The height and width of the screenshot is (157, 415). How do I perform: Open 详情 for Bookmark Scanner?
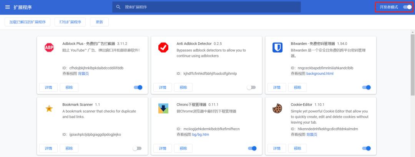[48, 149]
